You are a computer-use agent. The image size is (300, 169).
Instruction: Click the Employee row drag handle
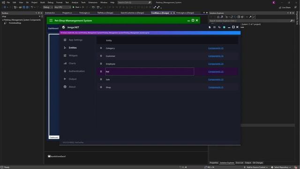pos(101,64)
